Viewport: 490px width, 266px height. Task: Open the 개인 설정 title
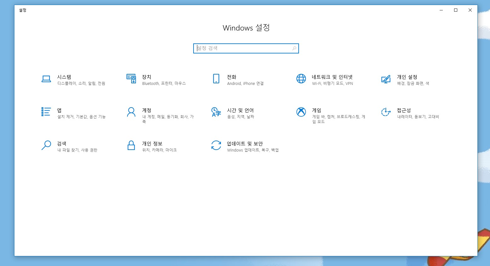407,77
